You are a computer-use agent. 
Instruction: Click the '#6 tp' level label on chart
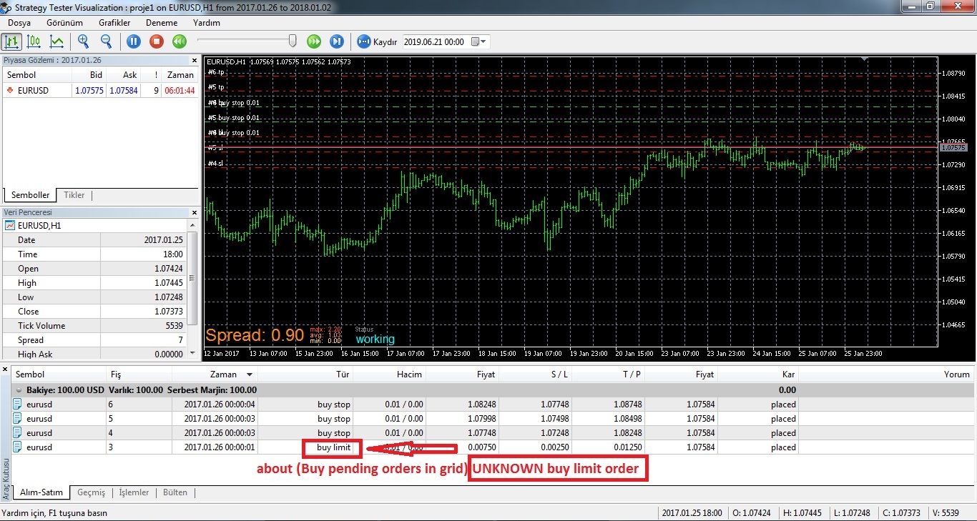point(216,72)
